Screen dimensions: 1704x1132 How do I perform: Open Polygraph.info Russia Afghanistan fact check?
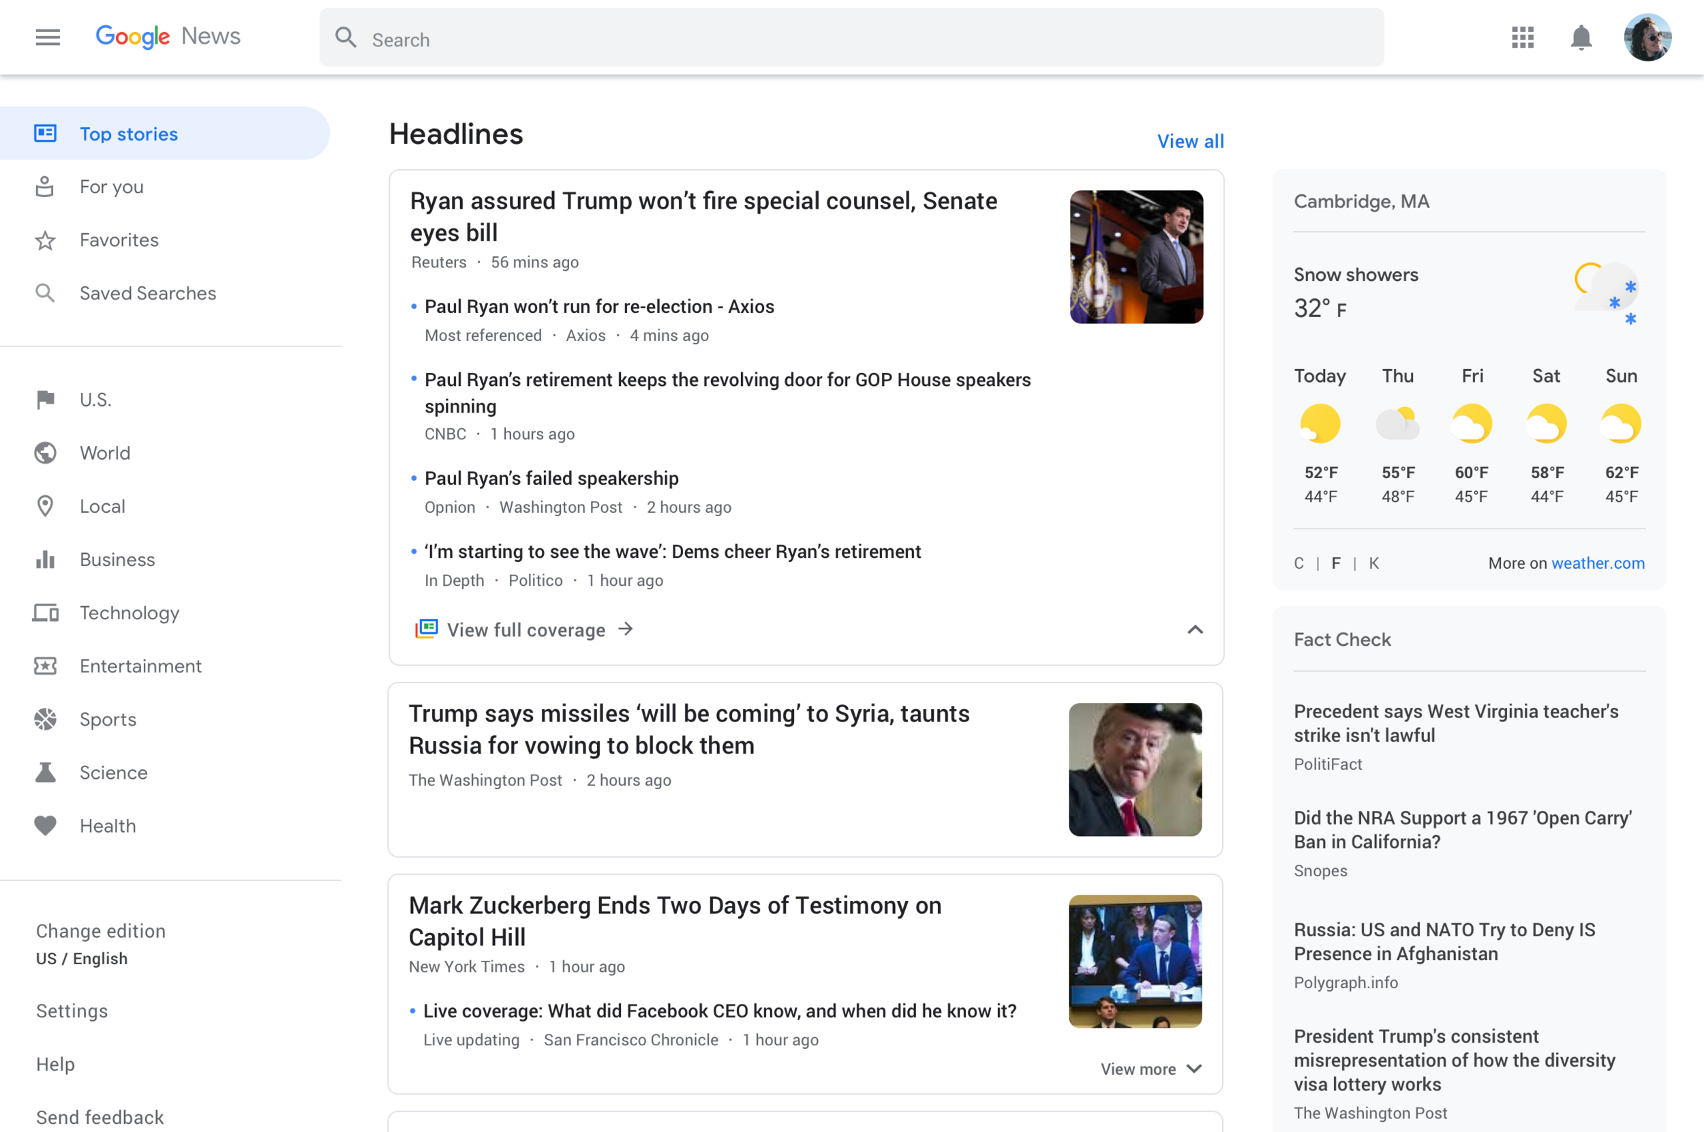click(1444, 942)
